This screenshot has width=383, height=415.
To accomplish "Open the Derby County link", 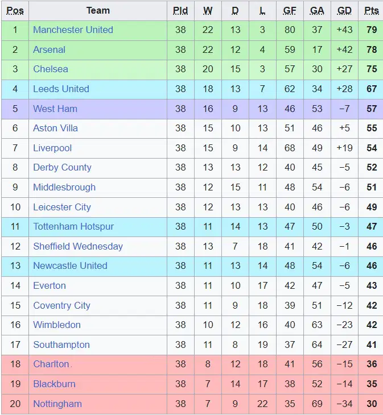I will point(62,167).
